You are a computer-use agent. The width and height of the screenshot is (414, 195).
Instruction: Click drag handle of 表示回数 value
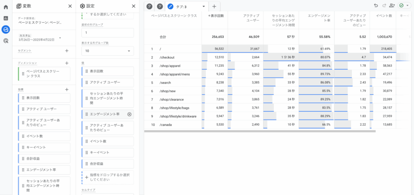pos(87,71)
